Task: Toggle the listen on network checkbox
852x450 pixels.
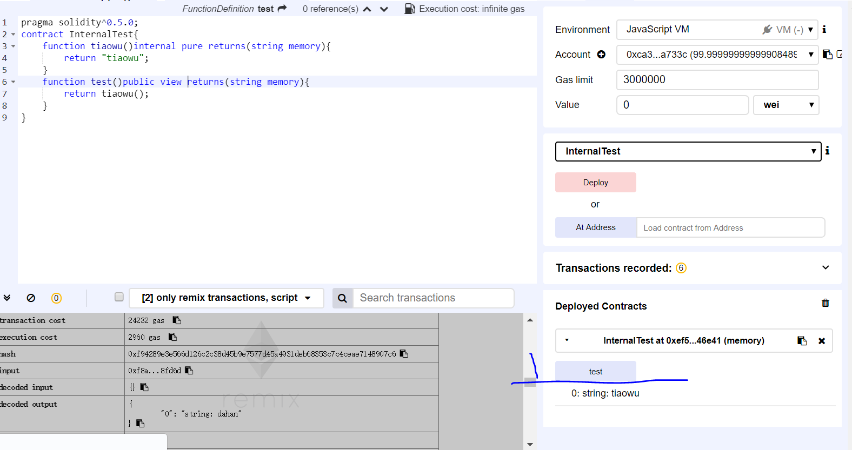Action: pos(119,297)
